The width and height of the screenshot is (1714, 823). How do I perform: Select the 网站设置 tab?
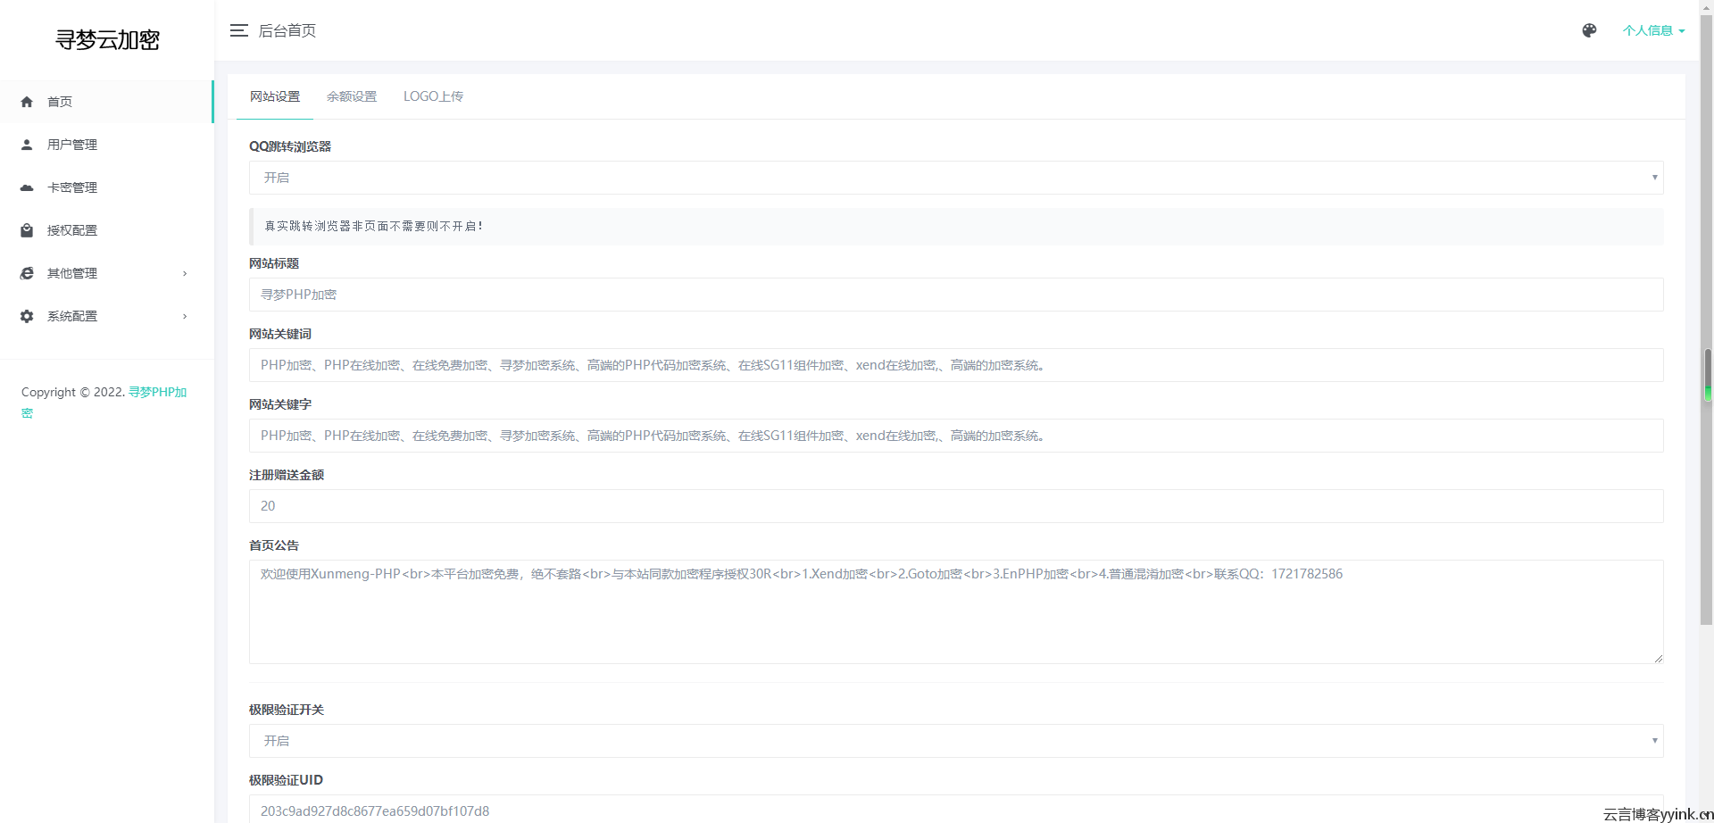pyautogui.click(x=275, y=96)
